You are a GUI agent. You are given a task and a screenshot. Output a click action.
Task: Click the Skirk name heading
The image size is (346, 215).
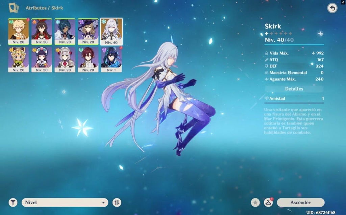tap(273, 26)
